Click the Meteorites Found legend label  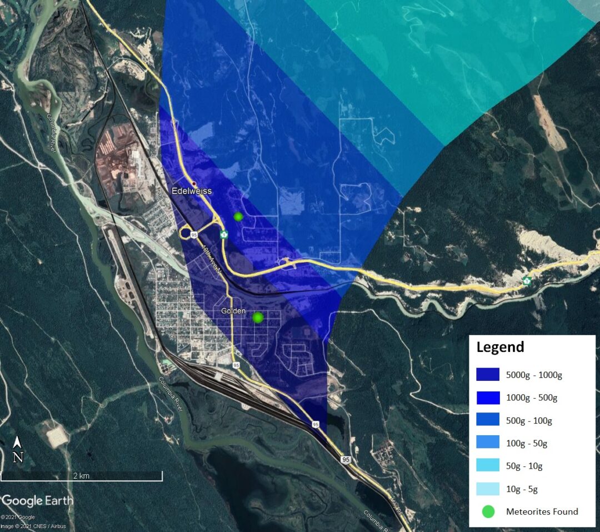click(x=542, y=511)
